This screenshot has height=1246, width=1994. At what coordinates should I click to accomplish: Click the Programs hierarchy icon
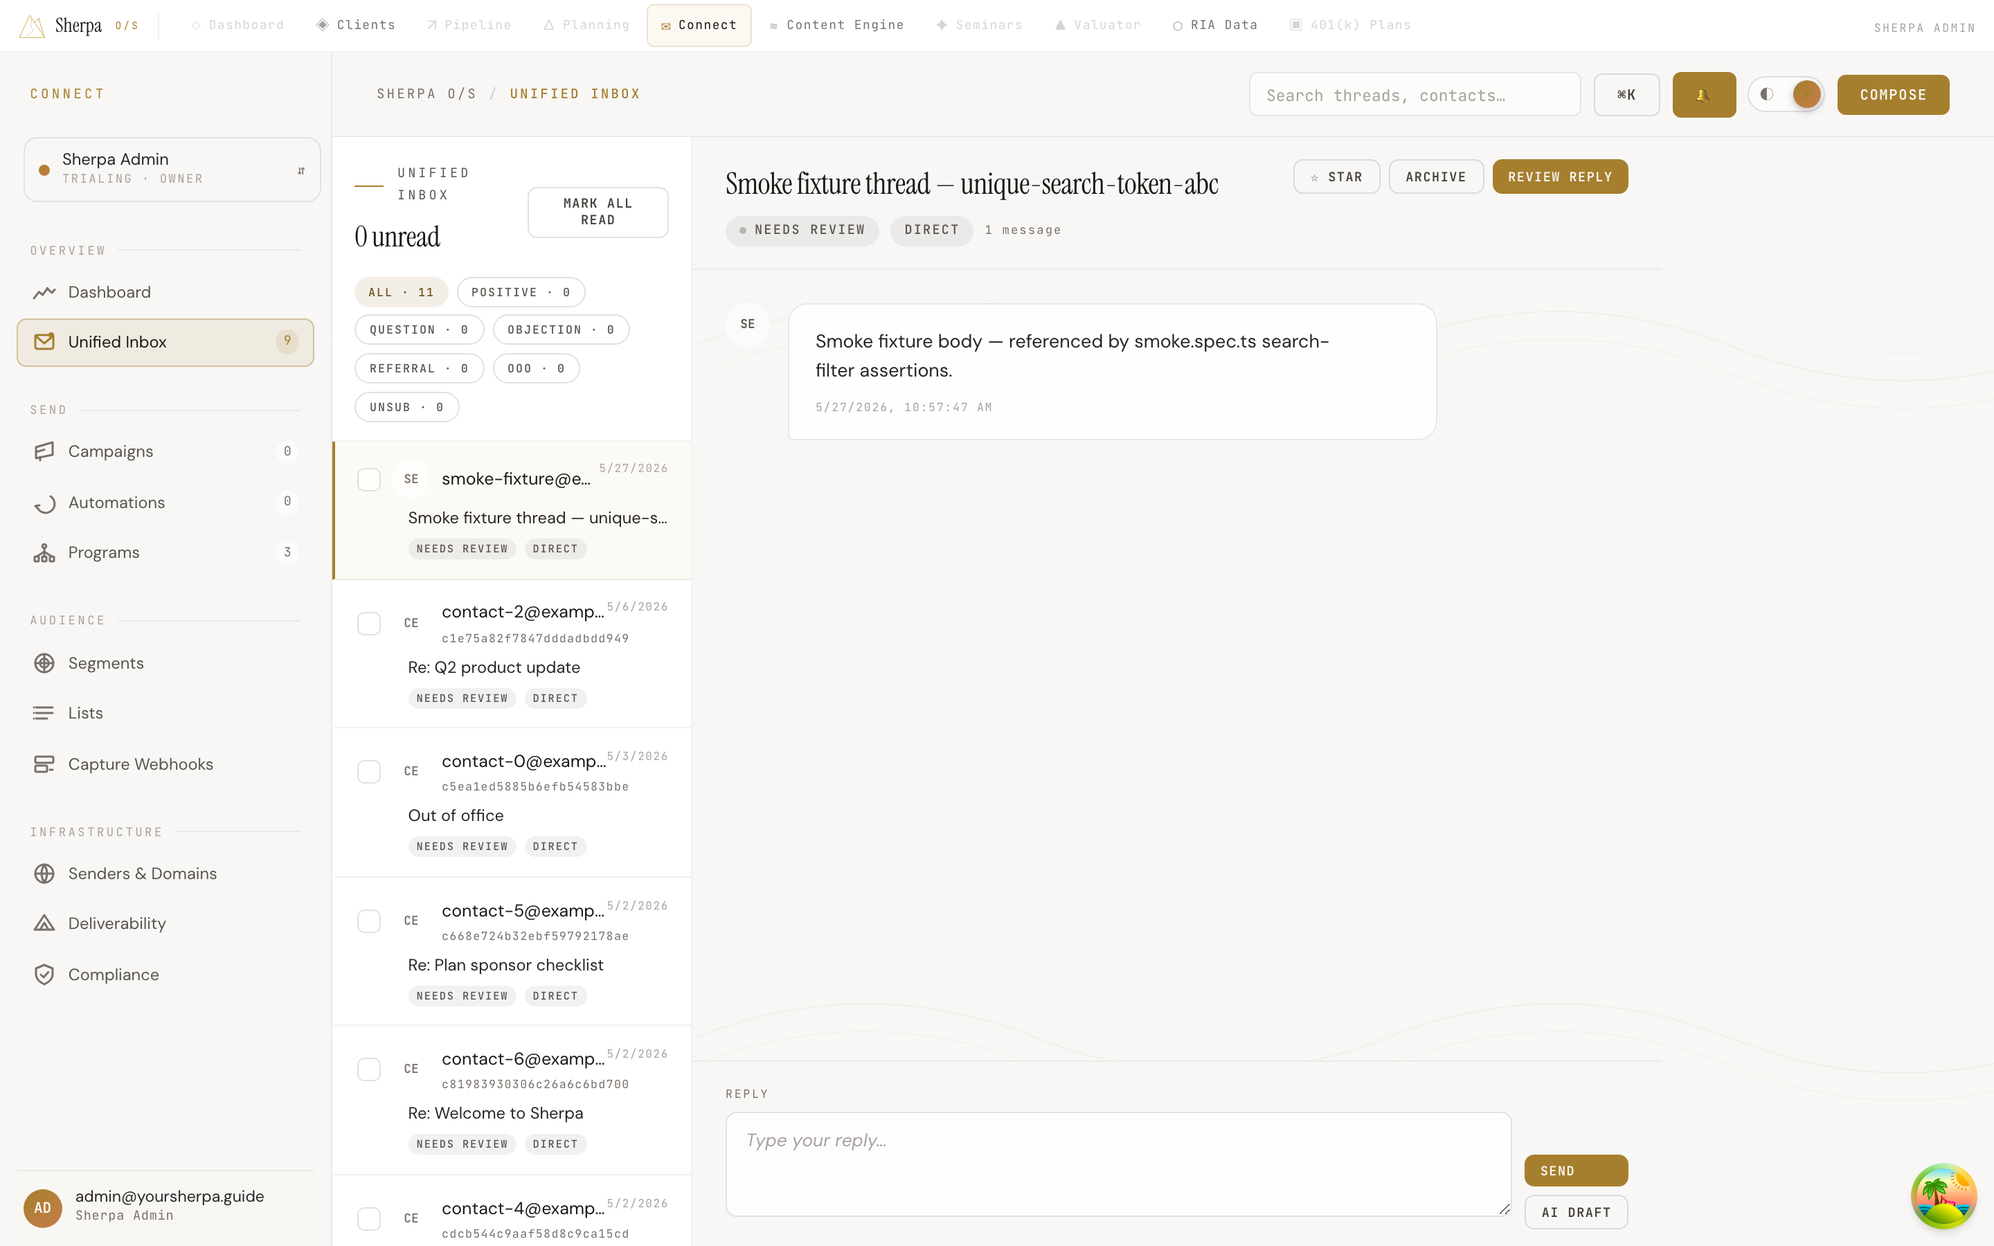[x=44, y=553]
